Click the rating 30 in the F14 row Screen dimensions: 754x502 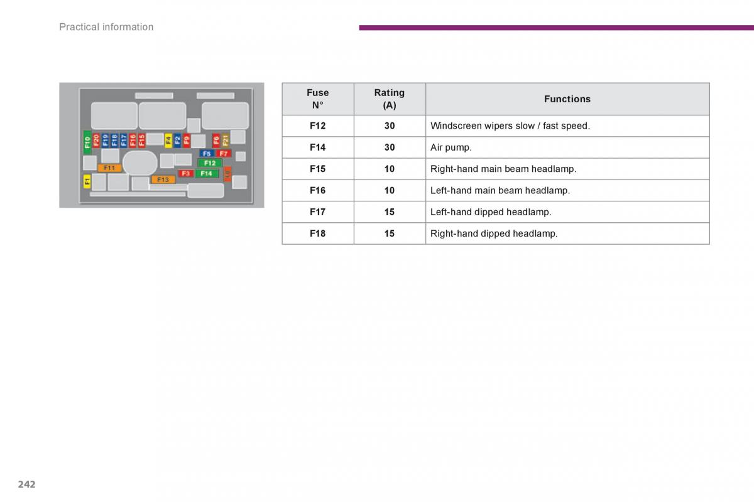click(390, 147)
